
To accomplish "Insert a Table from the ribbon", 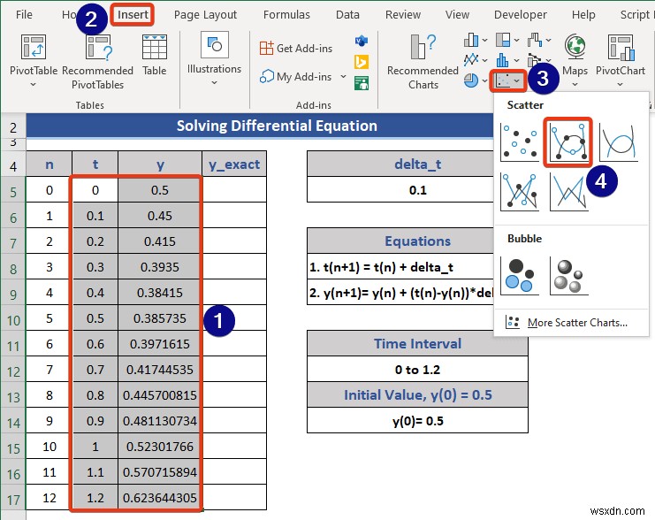I will pos(154,55).
